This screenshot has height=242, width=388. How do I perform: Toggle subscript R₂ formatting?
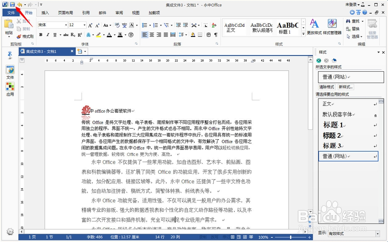(x=73, y=35)
